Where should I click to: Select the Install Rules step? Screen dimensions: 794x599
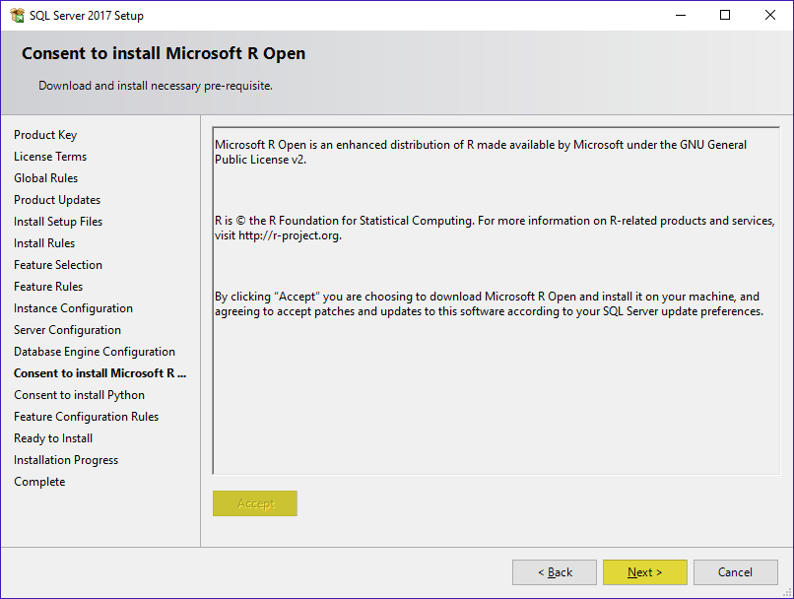point(44,243)
